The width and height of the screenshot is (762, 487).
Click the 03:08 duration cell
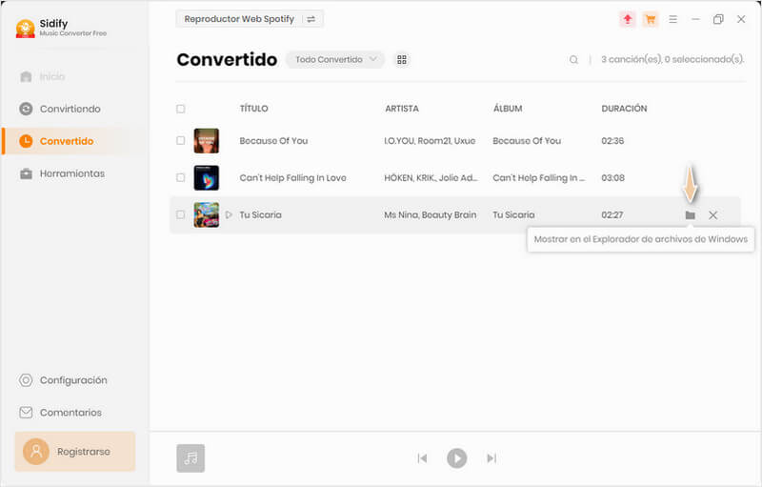pyautogui.click(x=613, y=178)
